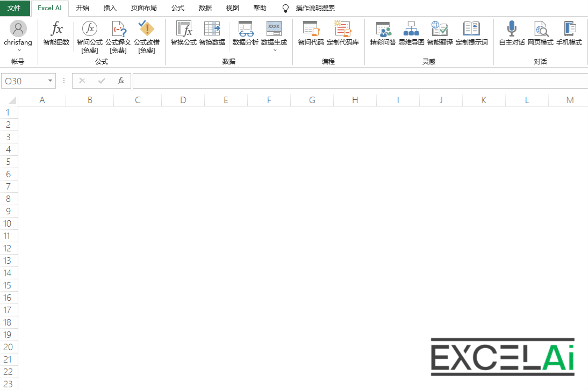Image resolution: width=588 pixels, height=390 pixels.
Task: Switch to the 开始 Home tab
Action: click(82, 8)
